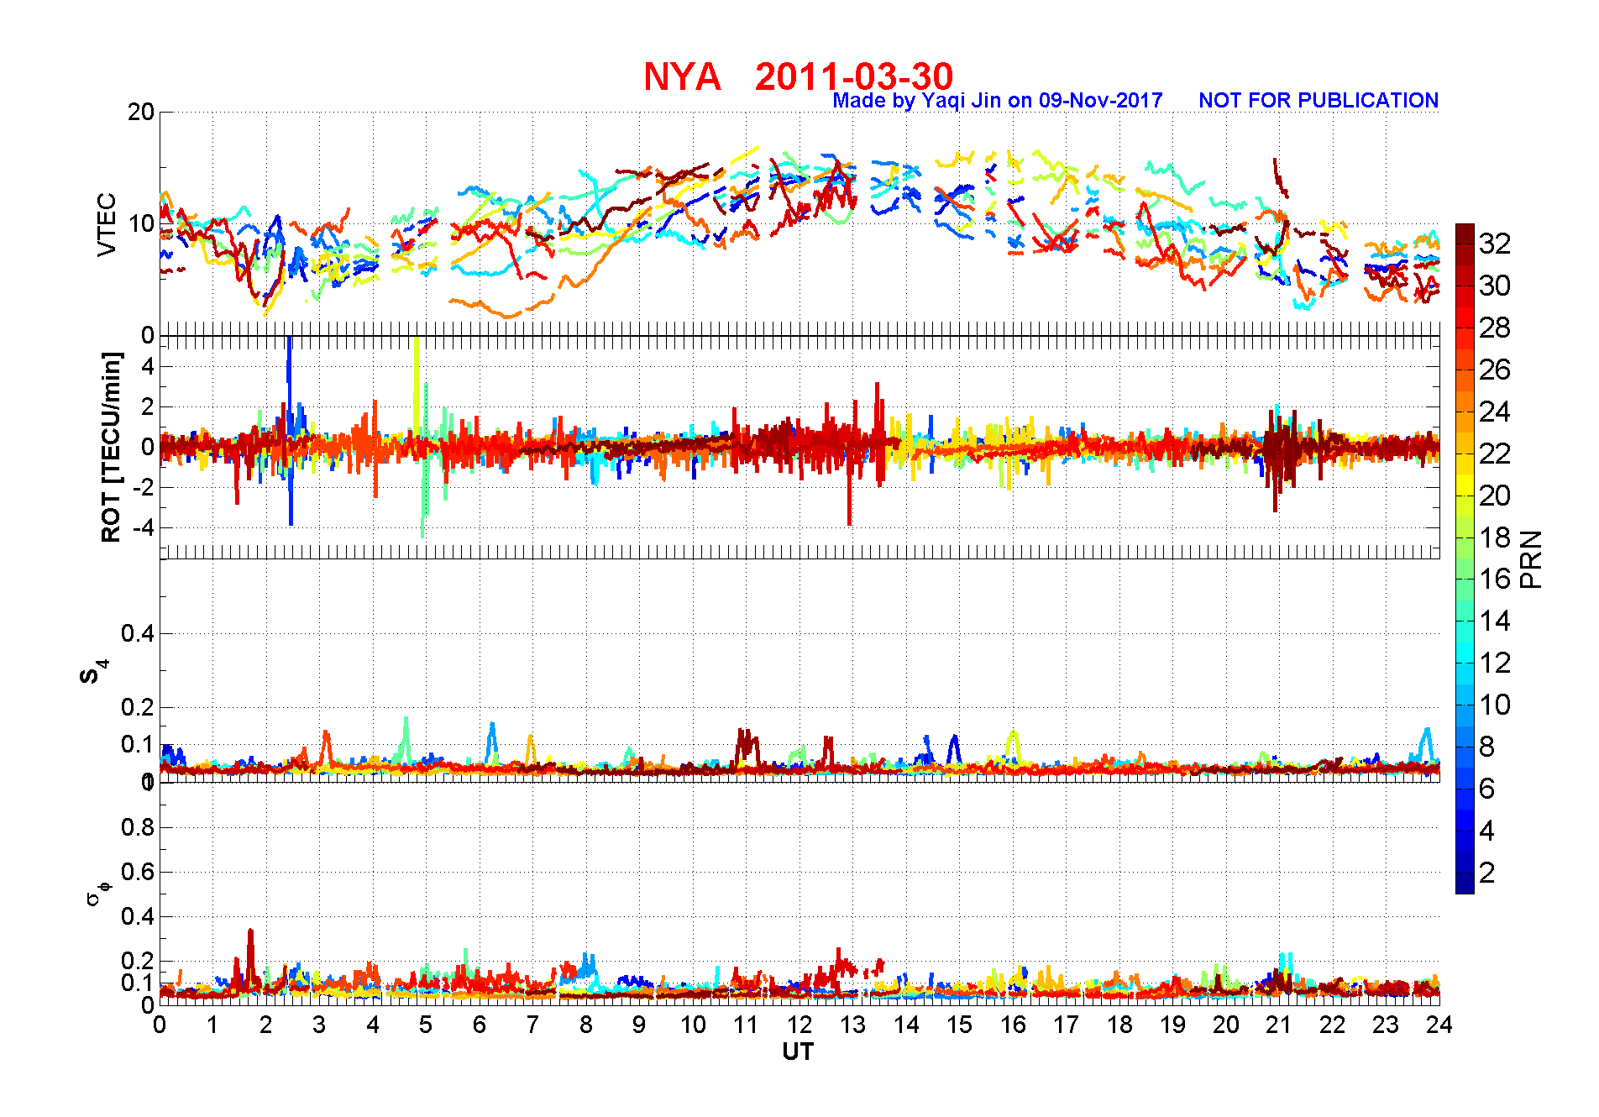Click colorbar tick label 20
Screen dimensions: 1599x1117
click(x=1495, y=496)
